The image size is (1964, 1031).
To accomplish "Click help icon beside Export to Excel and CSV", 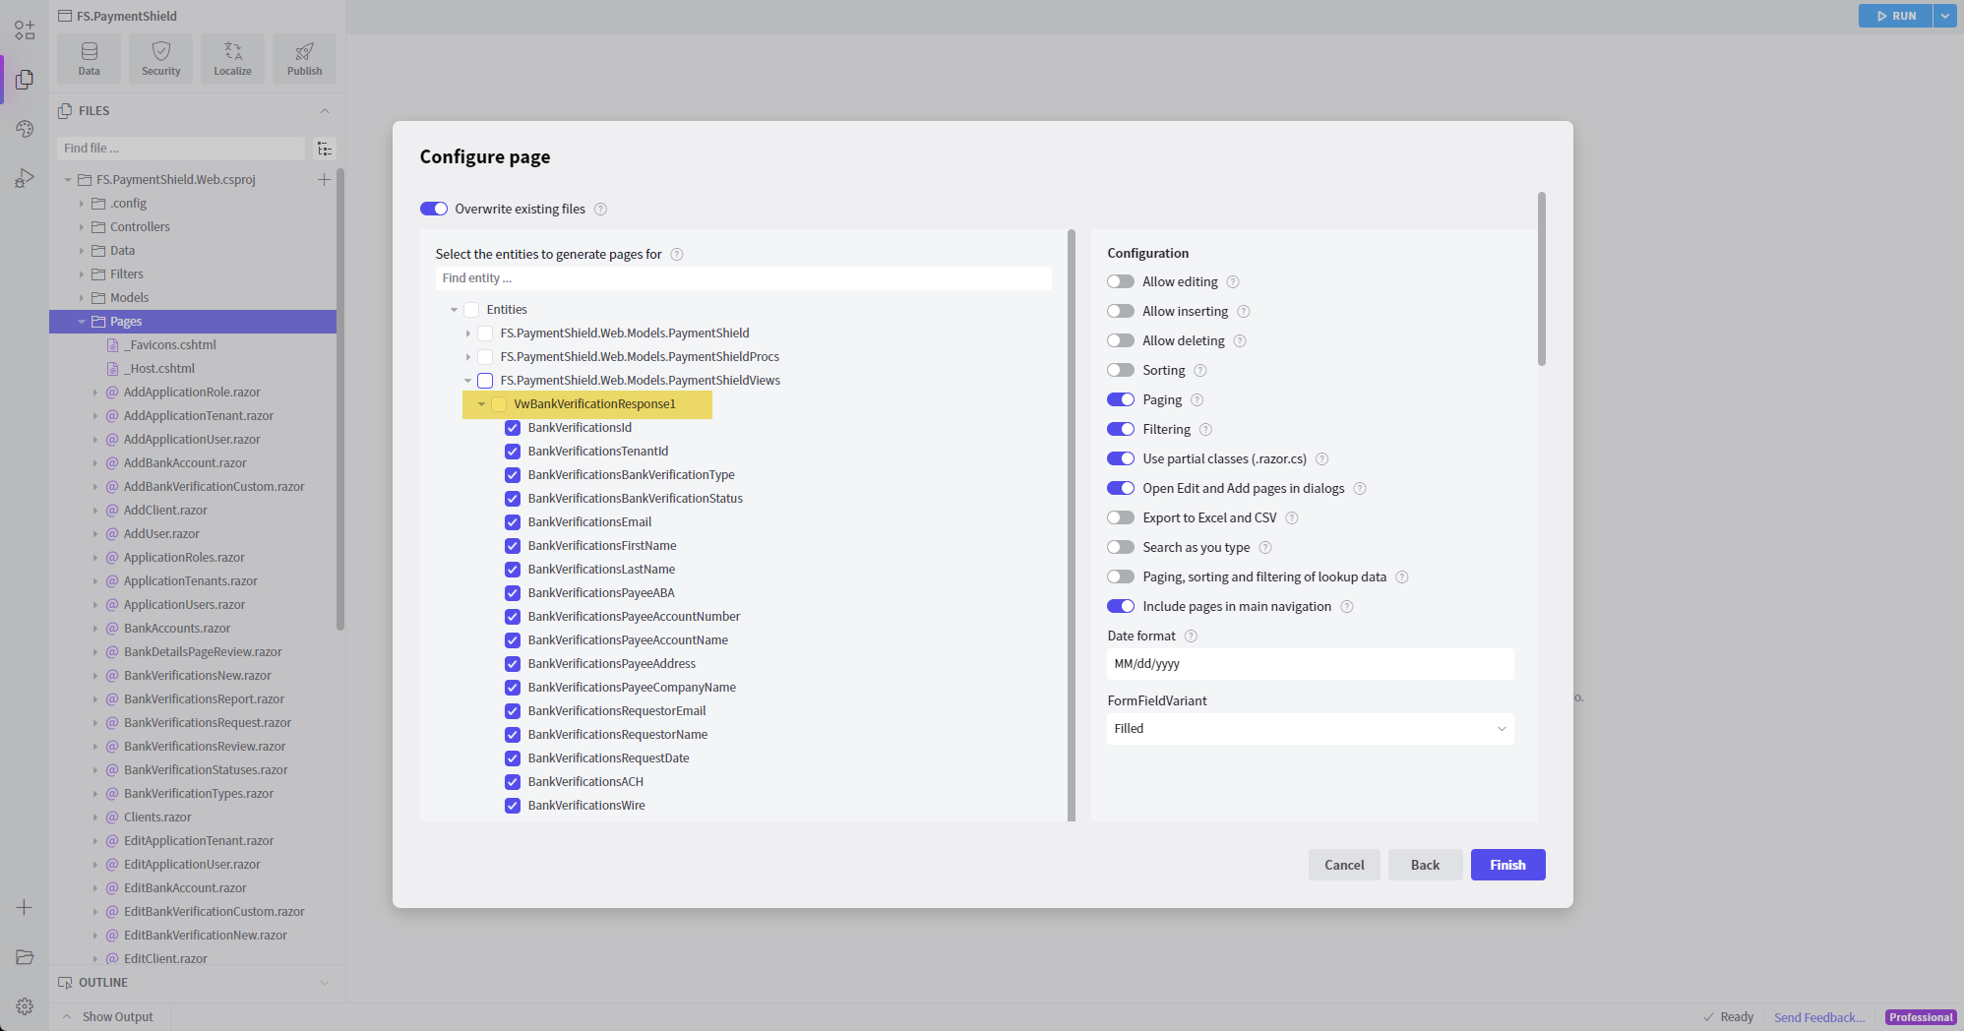I will (x=1292, y=517).
